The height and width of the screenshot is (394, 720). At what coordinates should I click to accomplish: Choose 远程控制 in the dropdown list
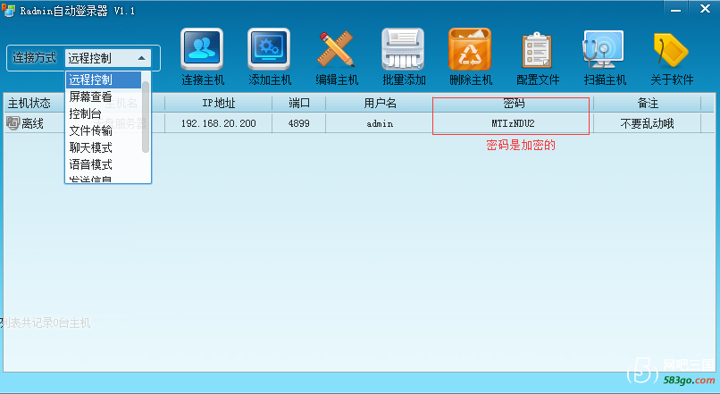coord(103,80)
